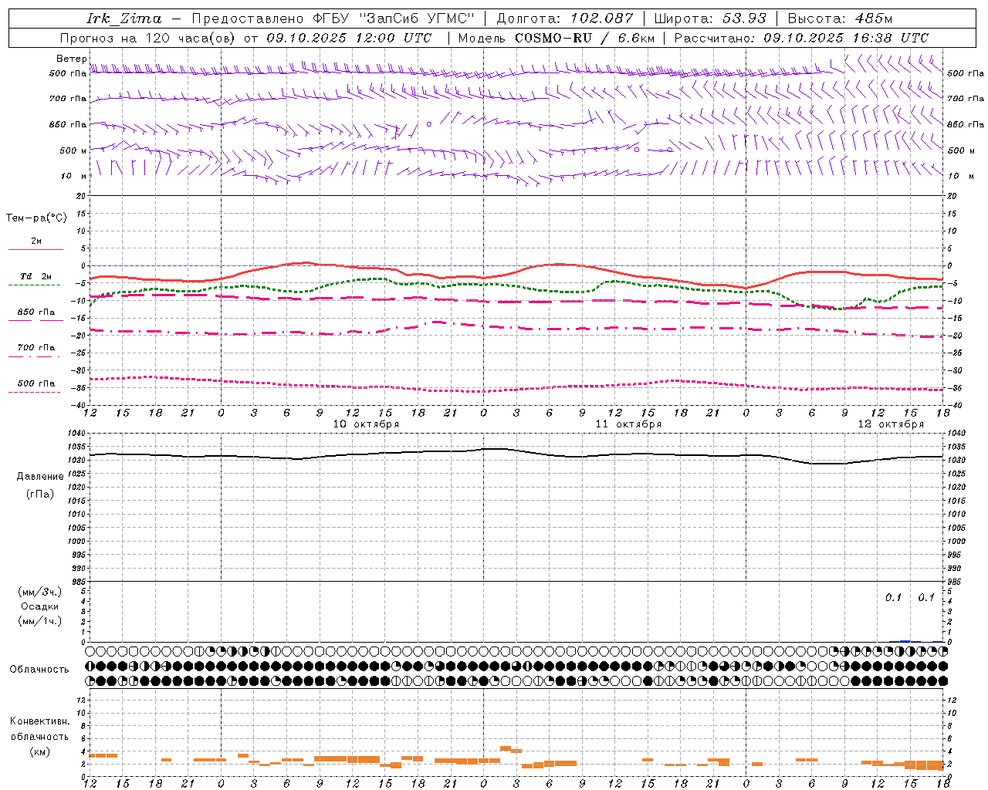Image resolution: width=988 pixels, height=790 pixels.
Task: Click the (мм/3ч.) precipitation unit label
Action: coord(39,592)
